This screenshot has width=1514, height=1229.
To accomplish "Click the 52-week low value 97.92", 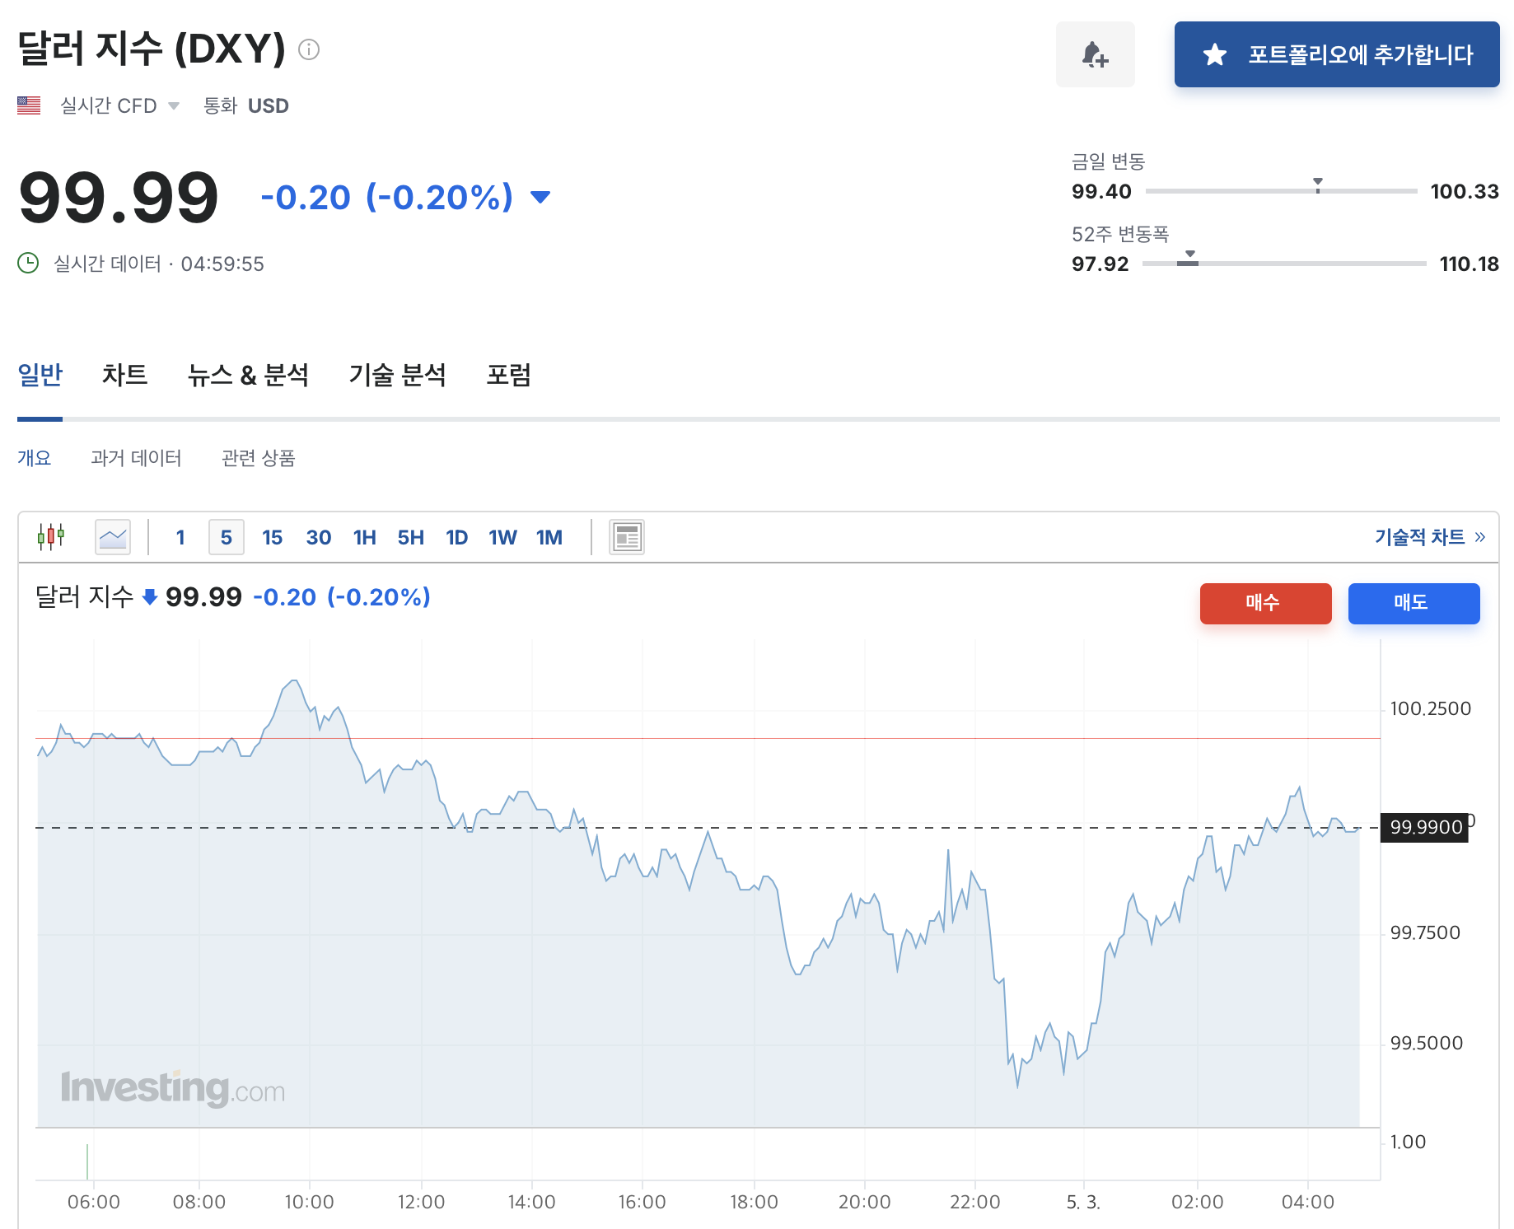I will [x=1100, y=264].
